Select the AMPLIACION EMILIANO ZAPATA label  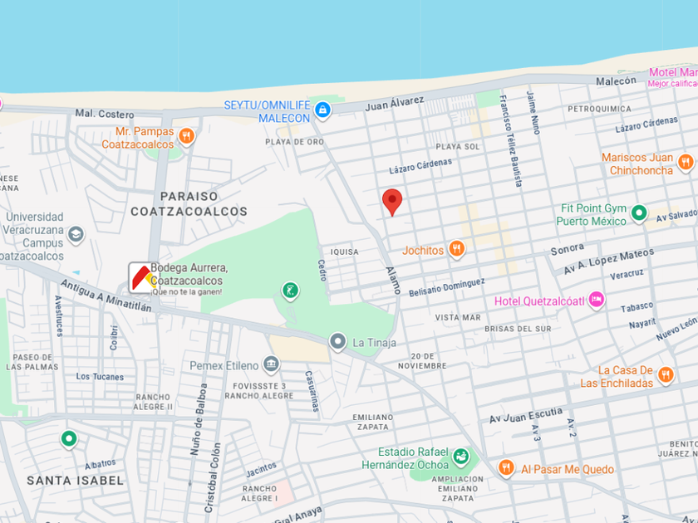click(x=457, y=488)
